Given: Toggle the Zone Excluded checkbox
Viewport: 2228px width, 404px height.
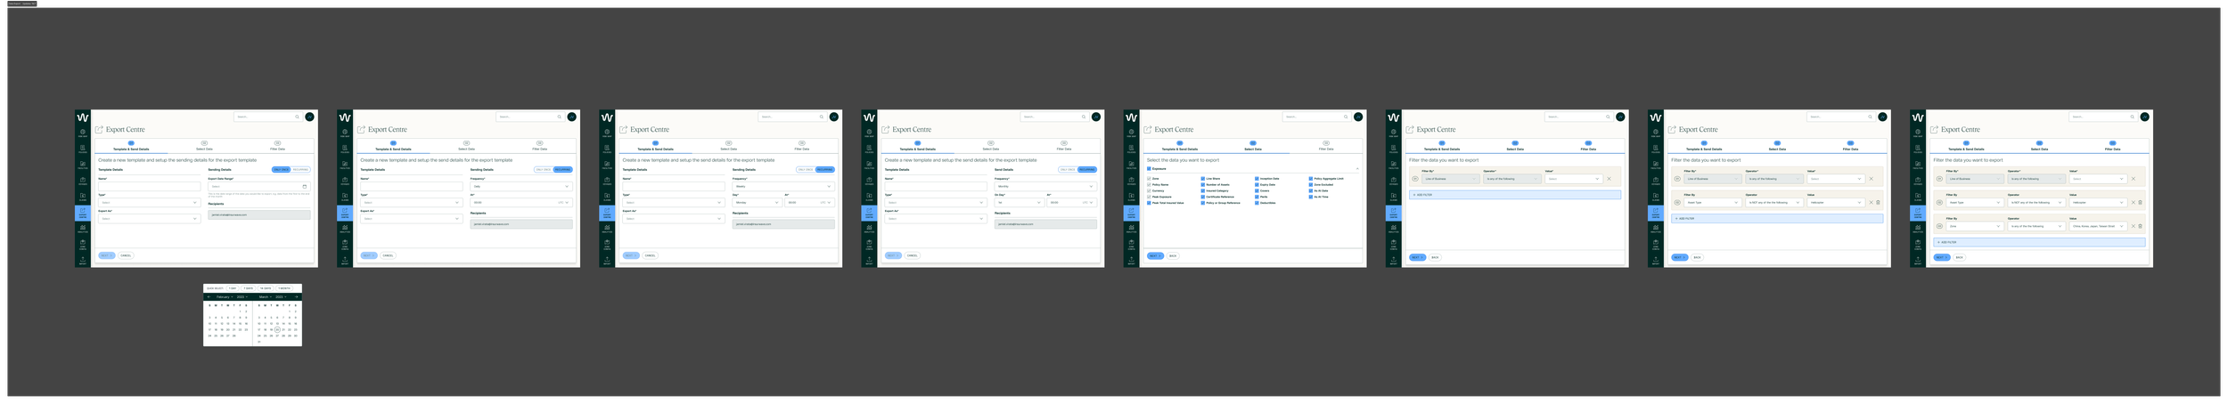Looking at the screenshot, I should [x=1311, y=184].
